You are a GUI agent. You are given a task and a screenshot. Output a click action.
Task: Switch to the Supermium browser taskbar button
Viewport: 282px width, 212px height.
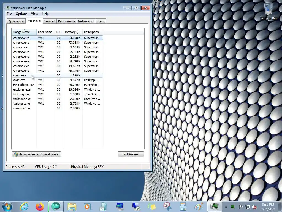point(56,206)
